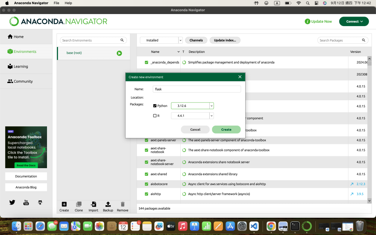This screenshot has width=376, height=235.
Task: Toggle the aext-share-notebook package checkbox
Action: tap(146, 150)
